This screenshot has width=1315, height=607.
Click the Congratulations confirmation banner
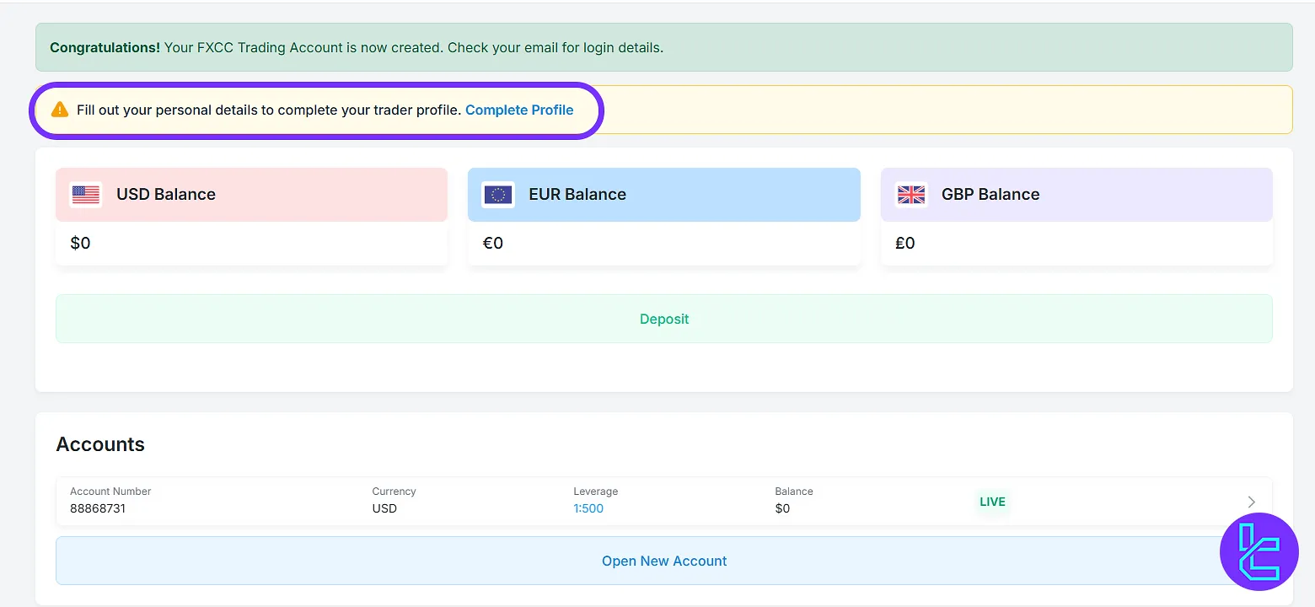tap(663, 47)
